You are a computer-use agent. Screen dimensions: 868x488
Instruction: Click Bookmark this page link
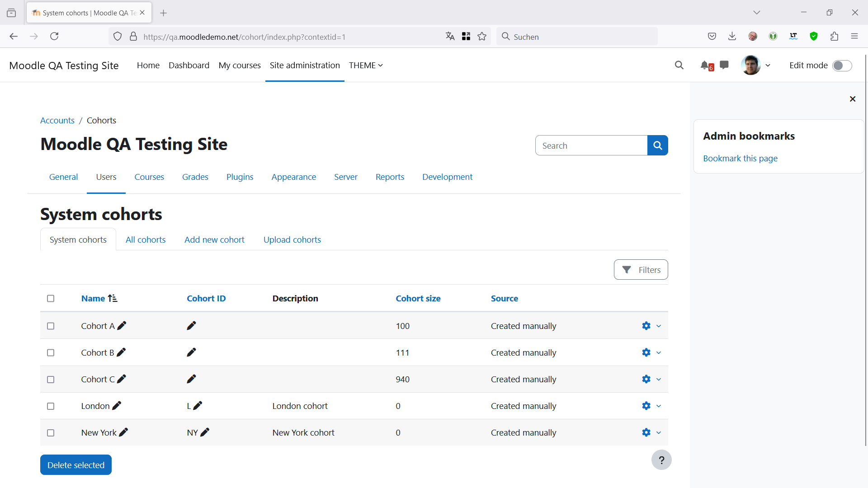(740, 158)
